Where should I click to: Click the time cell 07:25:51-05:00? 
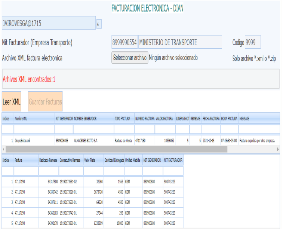[230, 141]
